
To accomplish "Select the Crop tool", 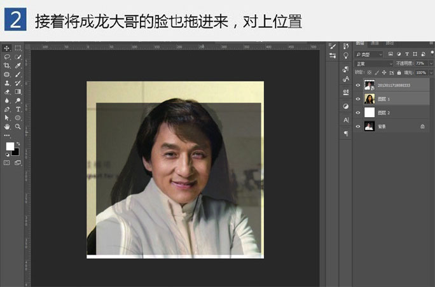I will pos(7,66).
